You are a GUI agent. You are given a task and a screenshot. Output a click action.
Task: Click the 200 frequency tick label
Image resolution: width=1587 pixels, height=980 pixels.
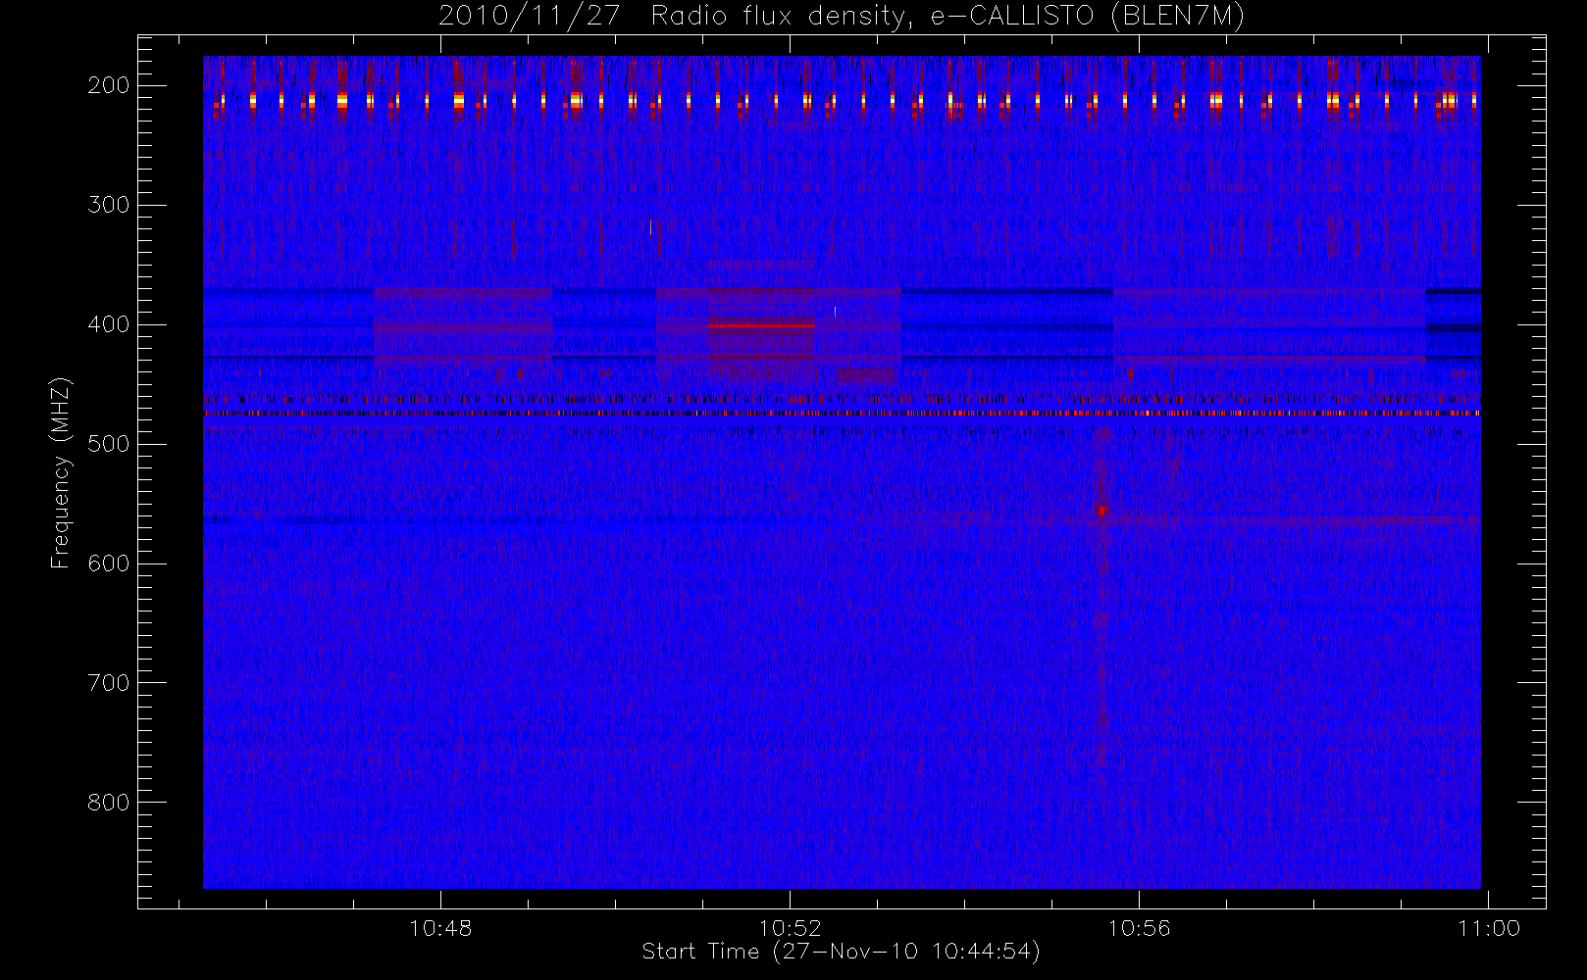coord(109,85)
